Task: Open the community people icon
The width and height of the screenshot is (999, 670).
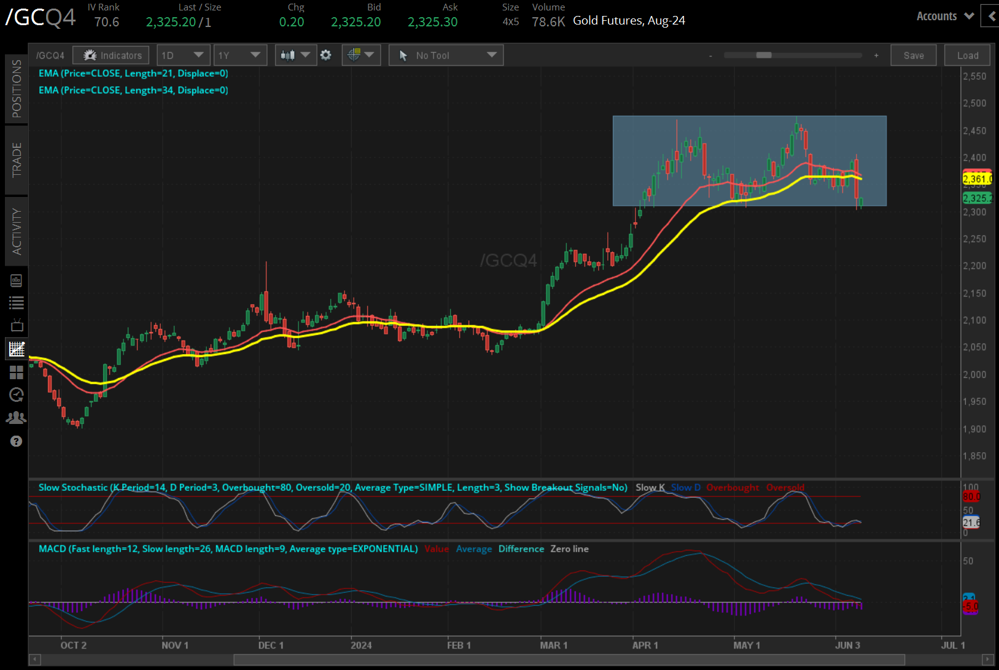Action: (17, 418)
